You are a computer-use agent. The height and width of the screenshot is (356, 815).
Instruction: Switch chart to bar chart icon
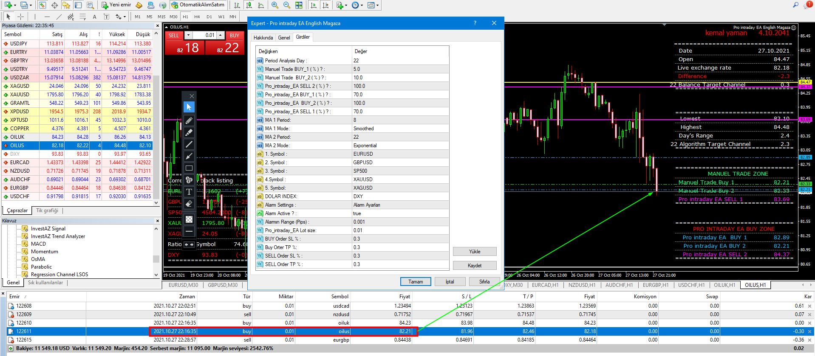(x=237, y=5)
